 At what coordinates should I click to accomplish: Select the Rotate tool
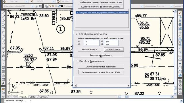pos(180,36)
